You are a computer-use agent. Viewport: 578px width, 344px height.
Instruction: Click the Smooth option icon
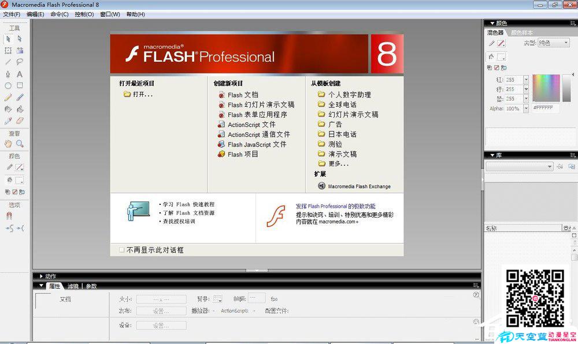pos(10,228)
